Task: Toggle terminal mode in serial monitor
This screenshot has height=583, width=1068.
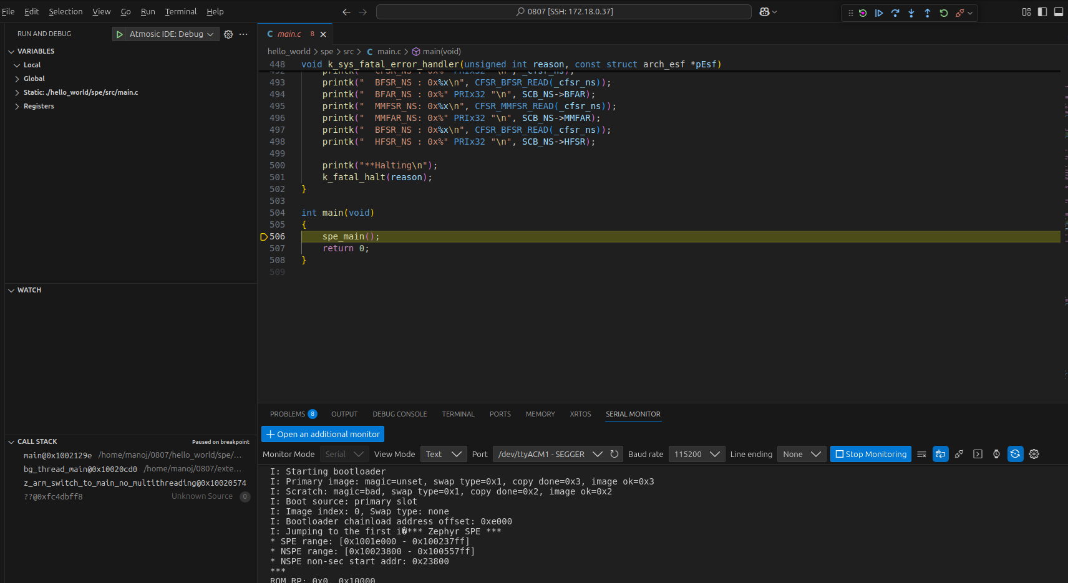Action: 941,454
